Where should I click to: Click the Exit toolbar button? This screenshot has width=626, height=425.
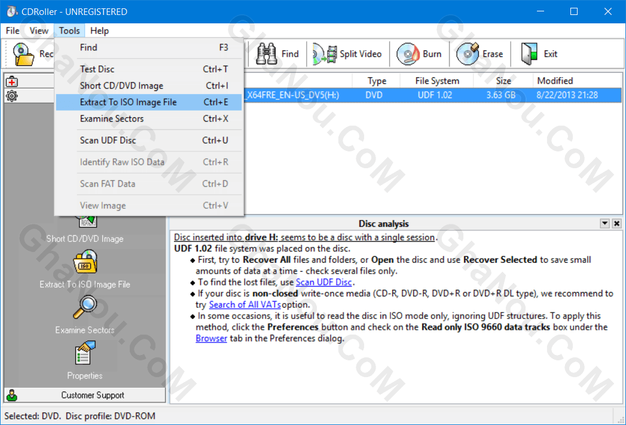click(539, 54)
